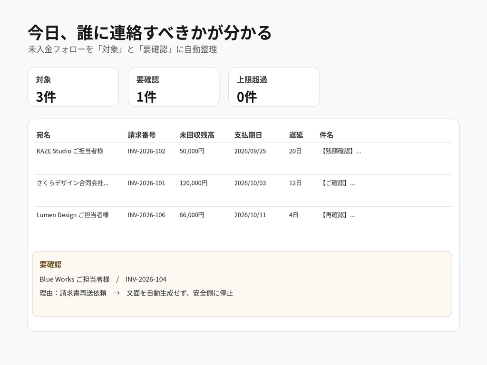The image size is (487, 365).
Task: Open the 上限超過 0件 summary card
Action: pyautogui.click(x=274, y=87)
